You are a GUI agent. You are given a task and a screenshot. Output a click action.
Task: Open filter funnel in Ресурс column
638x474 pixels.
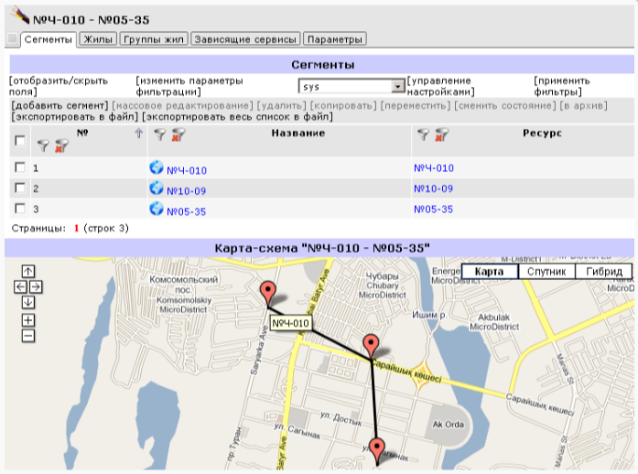424,135
